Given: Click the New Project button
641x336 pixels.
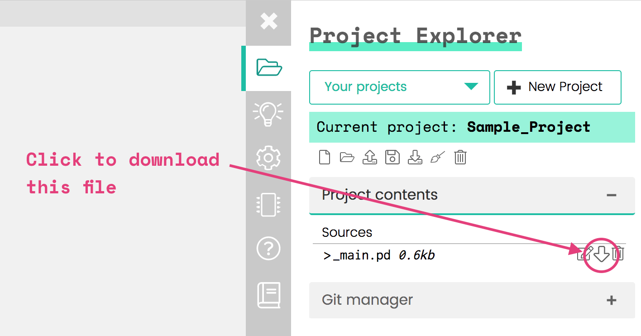Looking at the screenshot, I should pyautogui.click(x=558, y=87).
